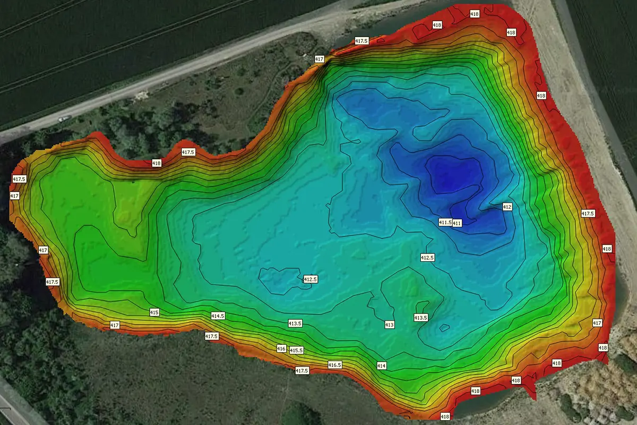Viewport: 637px width, 425px height.
Task: Choose the 415.5 contour label
Action: coord(295,350)
